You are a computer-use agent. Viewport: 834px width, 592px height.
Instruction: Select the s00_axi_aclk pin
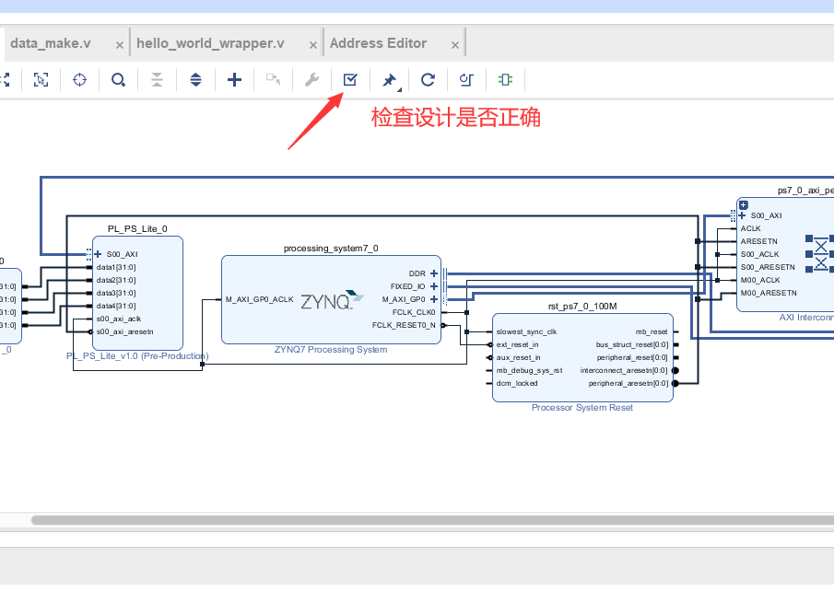click(119, 319)
